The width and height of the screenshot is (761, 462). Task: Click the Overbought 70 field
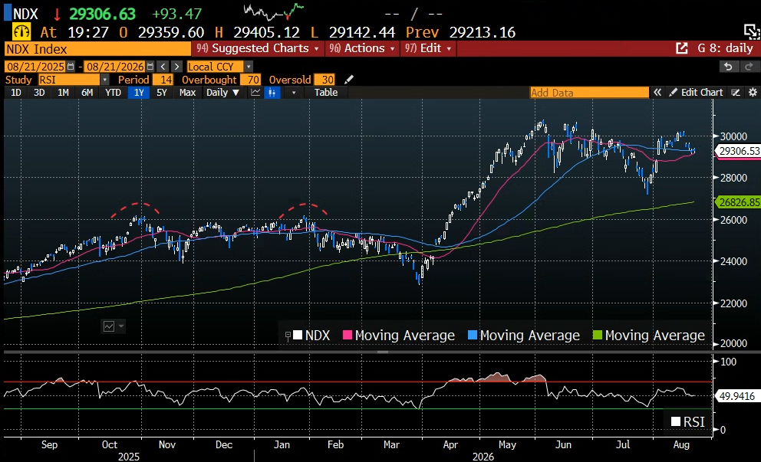point(250,80)
